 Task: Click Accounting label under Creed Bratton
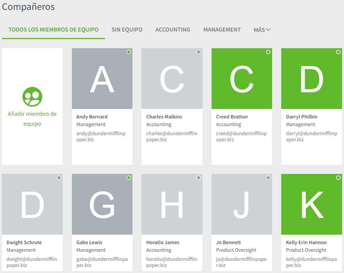[229, 125]
